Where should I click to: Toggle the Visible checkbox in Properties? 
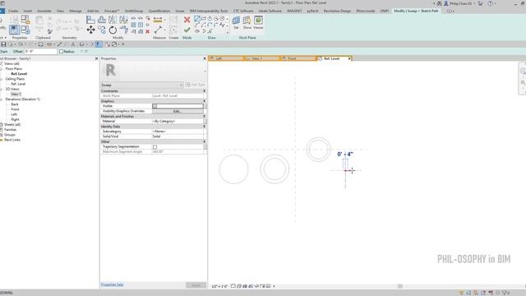pyautogui.click(x=155, y=106)
